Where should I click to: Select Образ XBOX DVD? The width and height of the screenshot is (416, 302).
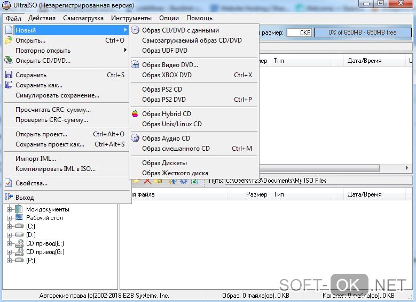tap(194, 75)
